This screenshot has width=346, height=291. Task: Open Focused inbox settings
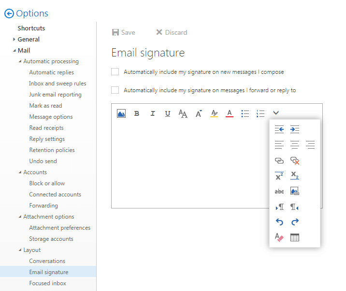coord(48,283)
